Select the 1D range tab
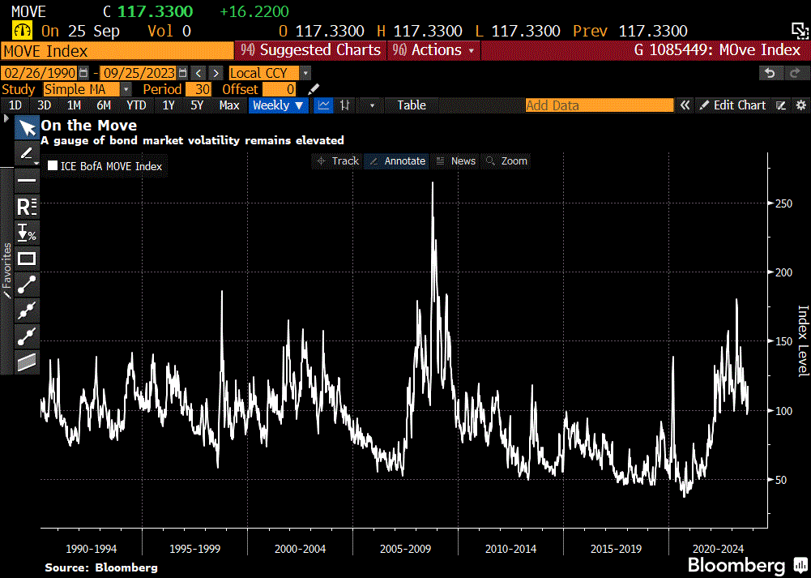 pos(15,105)
